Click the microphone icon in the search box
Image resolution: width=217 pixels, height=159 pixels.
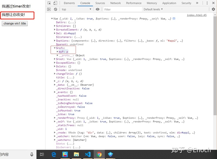click(x=32, y=154)
